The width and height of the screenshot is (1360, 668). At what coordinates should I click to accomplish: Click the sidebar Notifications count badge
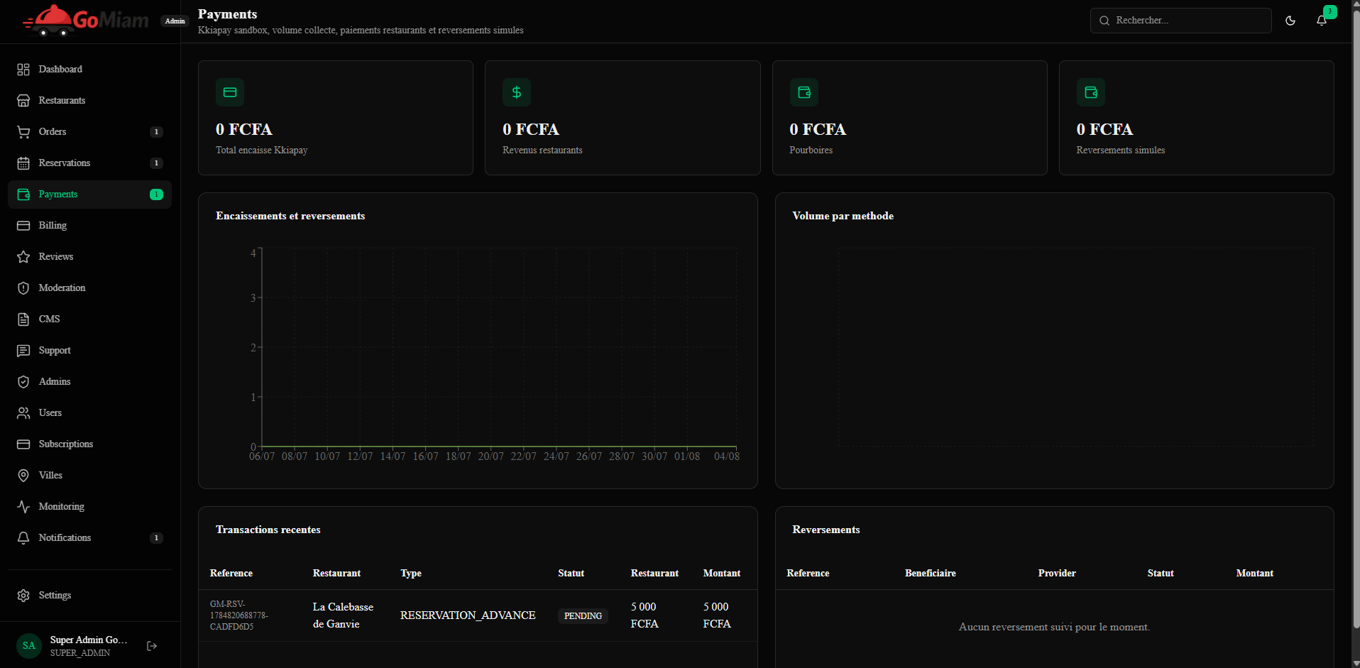(157, 538)
